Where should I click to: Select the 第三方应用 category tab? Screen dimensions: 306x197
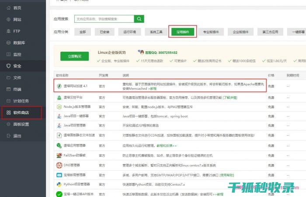pyautogui.click(x=270, y=32)
